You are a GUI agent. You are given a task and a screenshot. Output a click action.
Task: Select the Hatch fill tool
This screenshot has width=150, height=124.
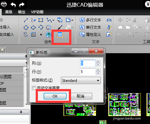tap(33, 35)
